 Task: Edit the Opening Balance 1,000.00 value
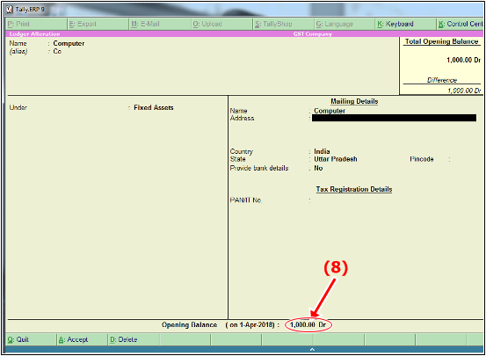click(308, 325)
